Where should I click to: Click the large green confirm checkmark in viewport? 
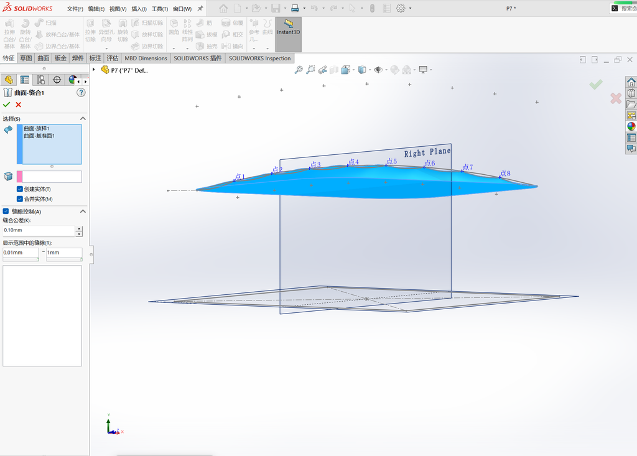coord(596,85)
